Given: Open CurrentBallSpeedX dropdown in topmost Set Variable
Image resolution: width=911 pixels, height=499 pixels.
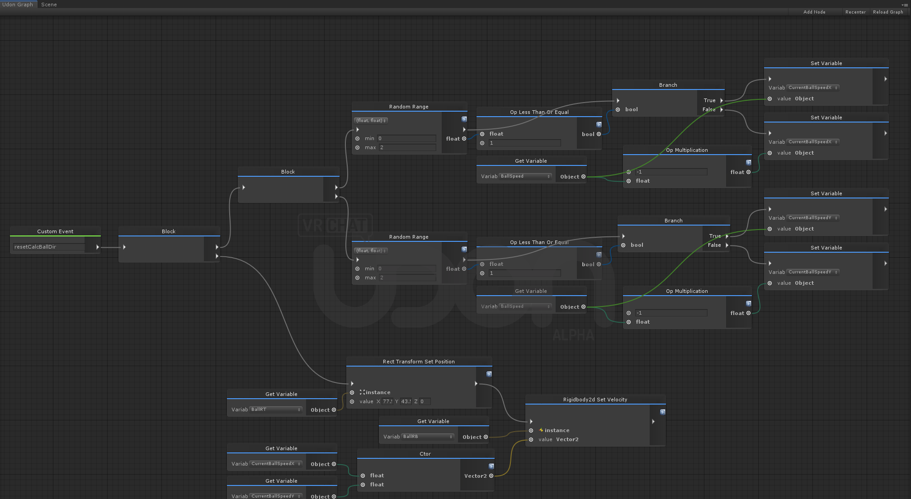Looking at the screenshot, I should pyautogui.click(x=813, y=88).
